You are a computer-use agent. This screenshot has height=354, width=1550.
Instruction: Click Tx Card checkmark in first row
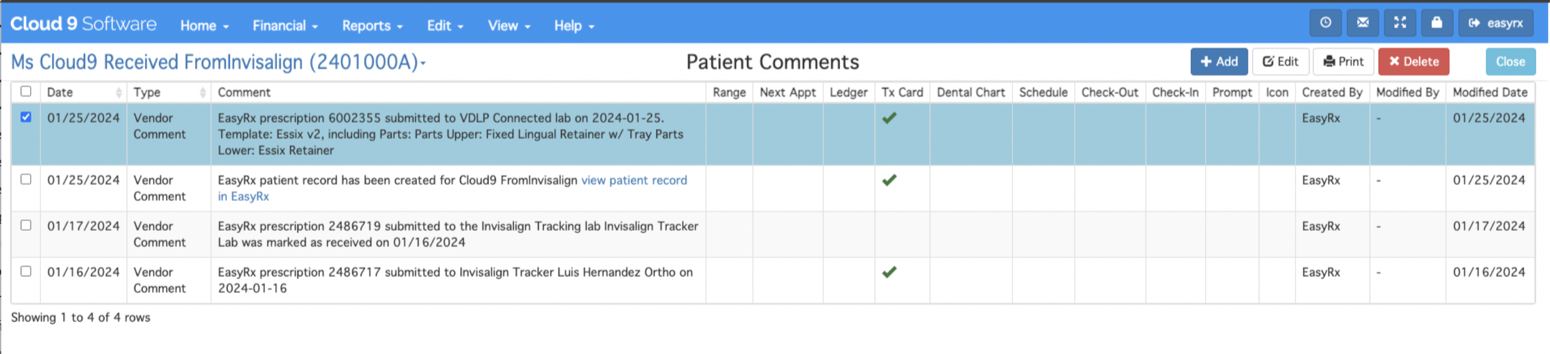tap(889, 118)
